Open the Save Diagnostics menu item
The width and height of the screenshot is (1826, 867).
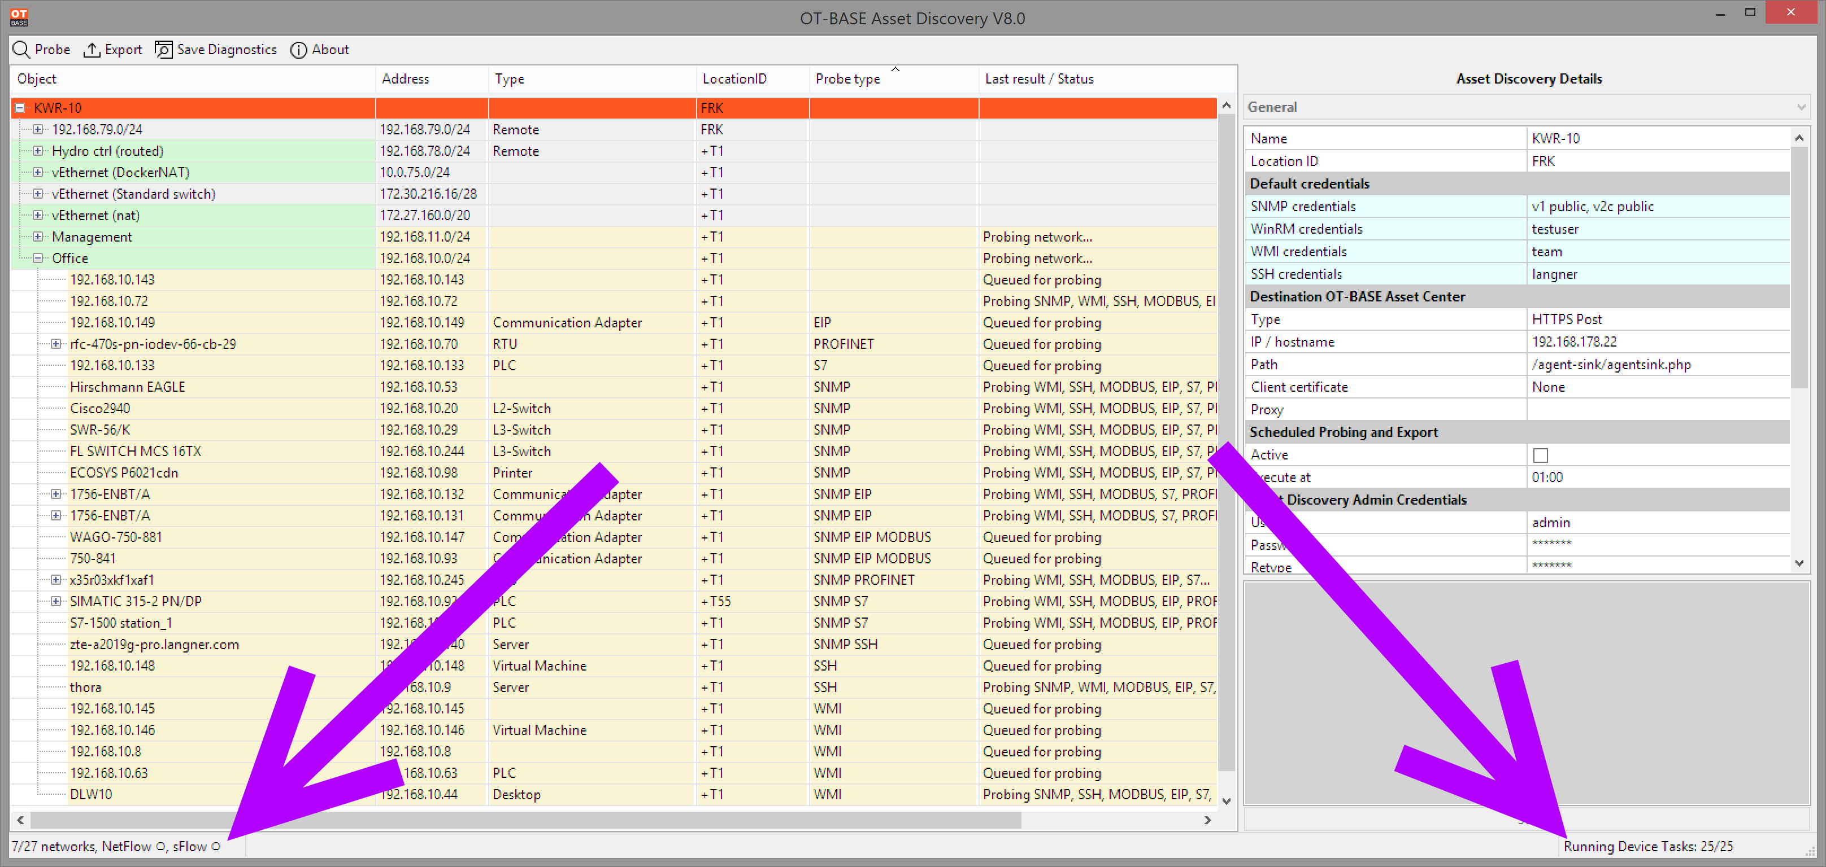coord(216,50)
